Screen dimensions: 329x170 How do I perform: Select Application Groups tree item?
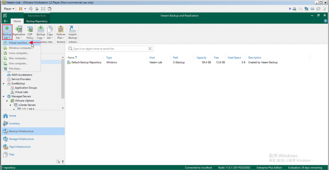pos(26,88)
